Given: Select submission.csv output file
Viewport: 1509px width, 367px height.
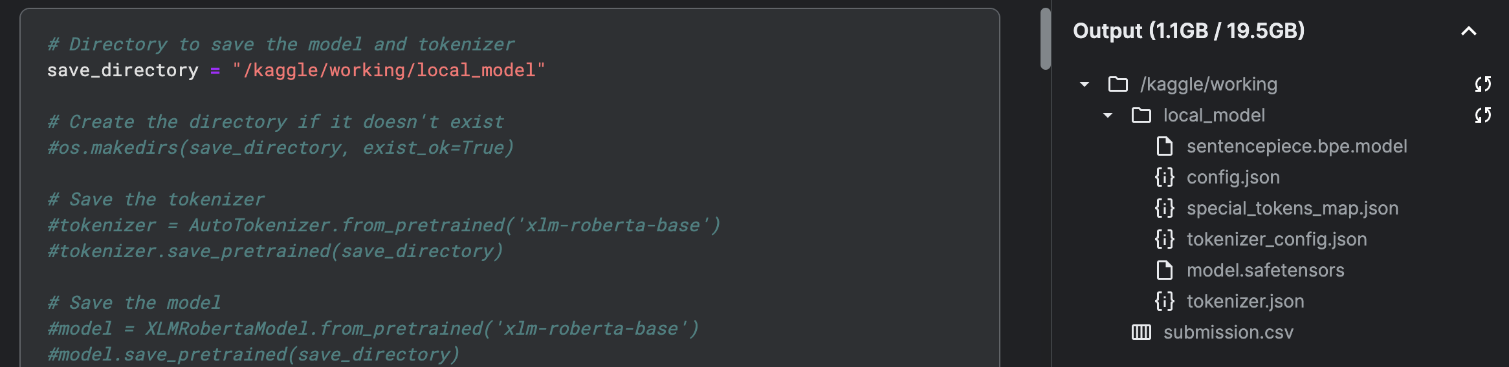Looking at the screenshot, I should (x=1228, y=332).
